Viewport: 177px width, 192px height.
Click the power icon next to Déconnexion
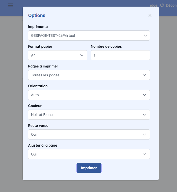[162, 5]
